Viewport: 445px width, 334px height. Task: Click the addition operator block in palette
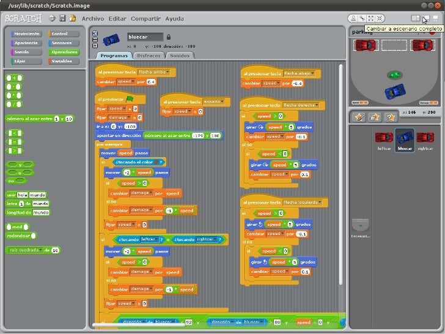click(14, 78)
